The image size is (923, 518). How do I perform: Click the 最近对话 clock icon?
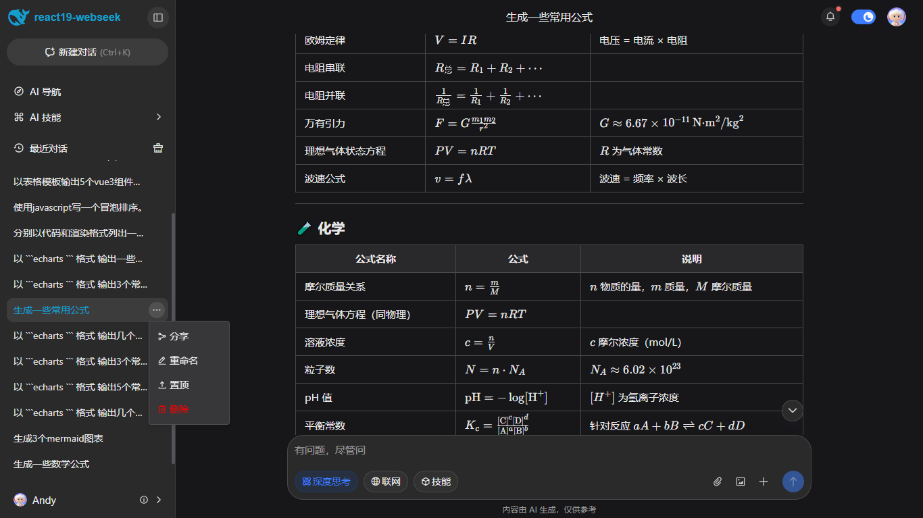click(19, 149)
